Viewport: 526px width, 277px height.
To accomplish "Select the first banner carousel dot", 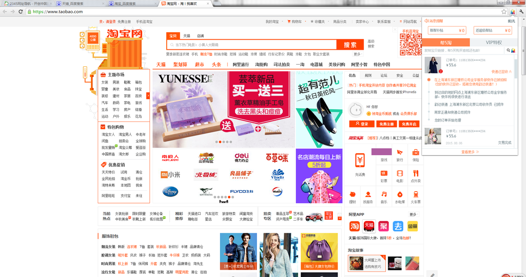I will 216,142.
